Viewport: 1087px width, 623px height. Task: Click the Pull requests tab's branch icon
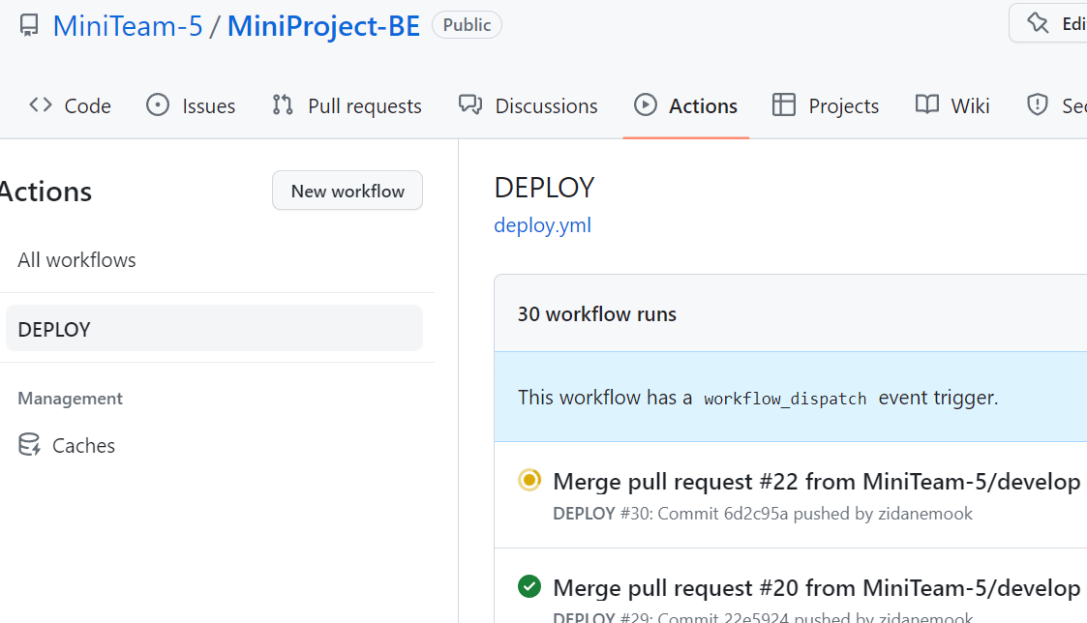282,104
